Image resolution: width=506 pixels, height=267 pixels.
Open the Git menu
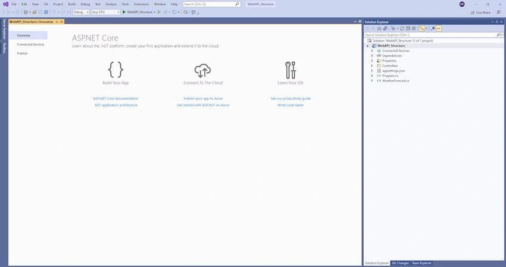pyautogui.click(x=46, y=4)
